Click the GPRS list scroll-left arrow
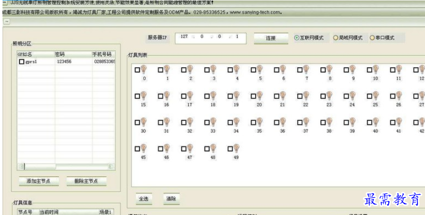Viewport: 425px width, 215px height. coord(21,167)
